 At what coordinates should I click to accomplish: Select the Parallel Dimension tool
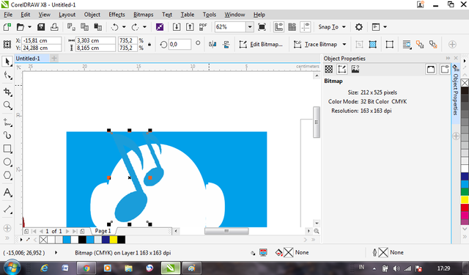7,210
